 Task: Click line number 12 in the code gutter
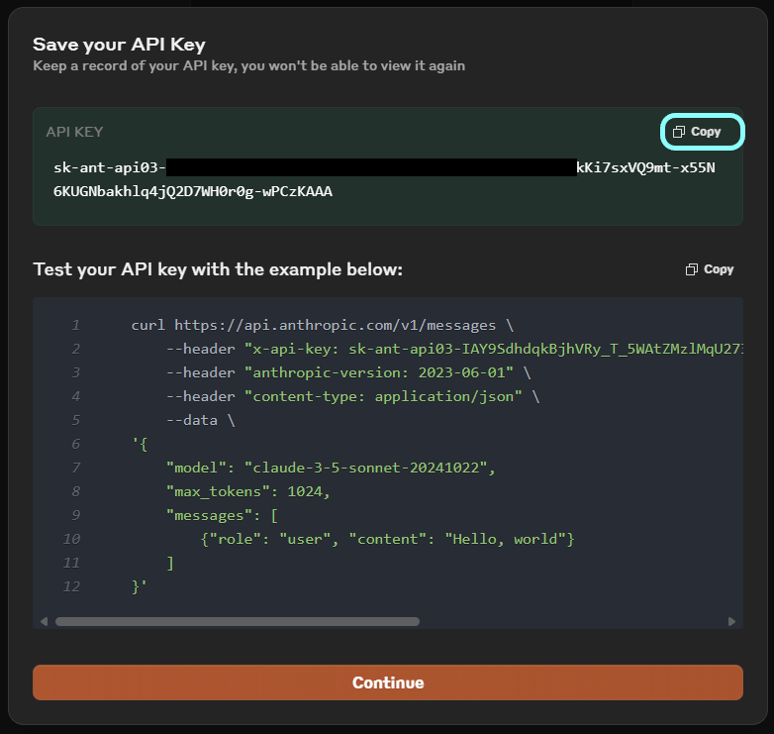pos(71,586)
